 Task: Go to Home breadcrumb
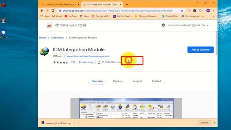click(x=43, y=38)
